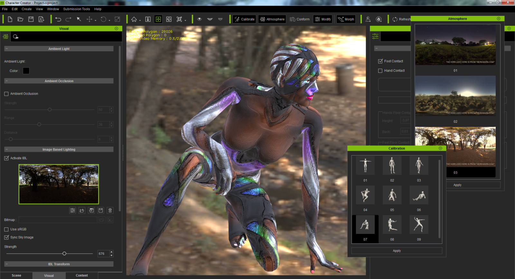Click the IBL Strength slider handle
The width and height of the screenshot is (515, 279).
(64, 254)
